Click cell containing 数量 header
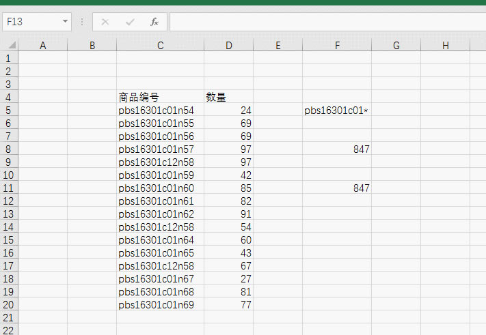The height and width of the screenshot is (335, 486). (x=229, y=98)
